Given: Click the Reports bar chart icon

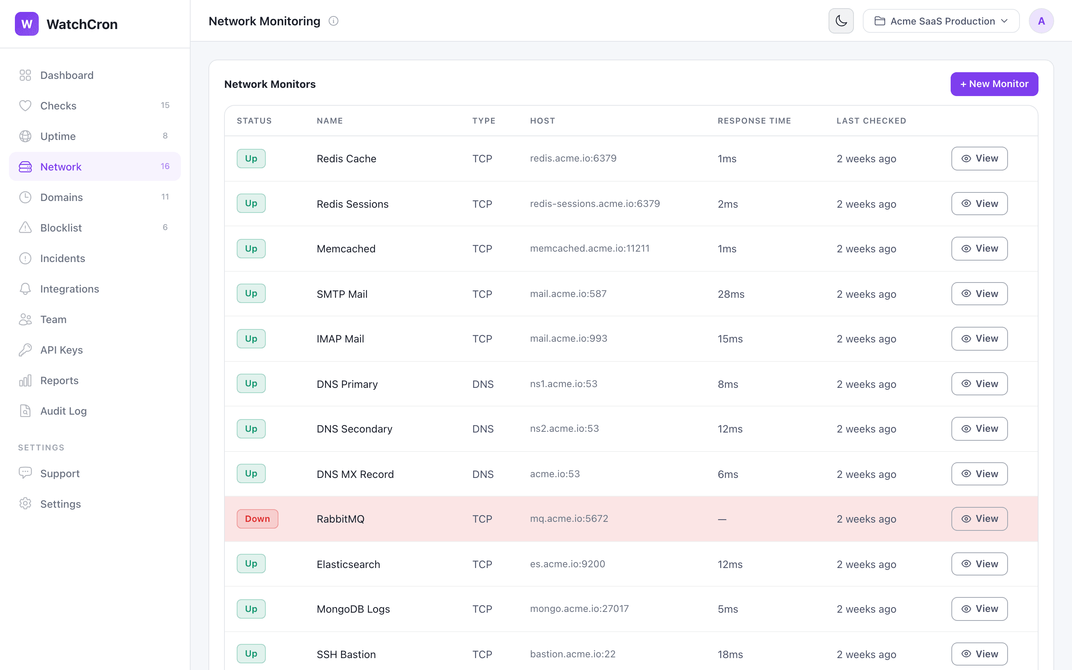Looking at the screenshot, I should (25, 381).
